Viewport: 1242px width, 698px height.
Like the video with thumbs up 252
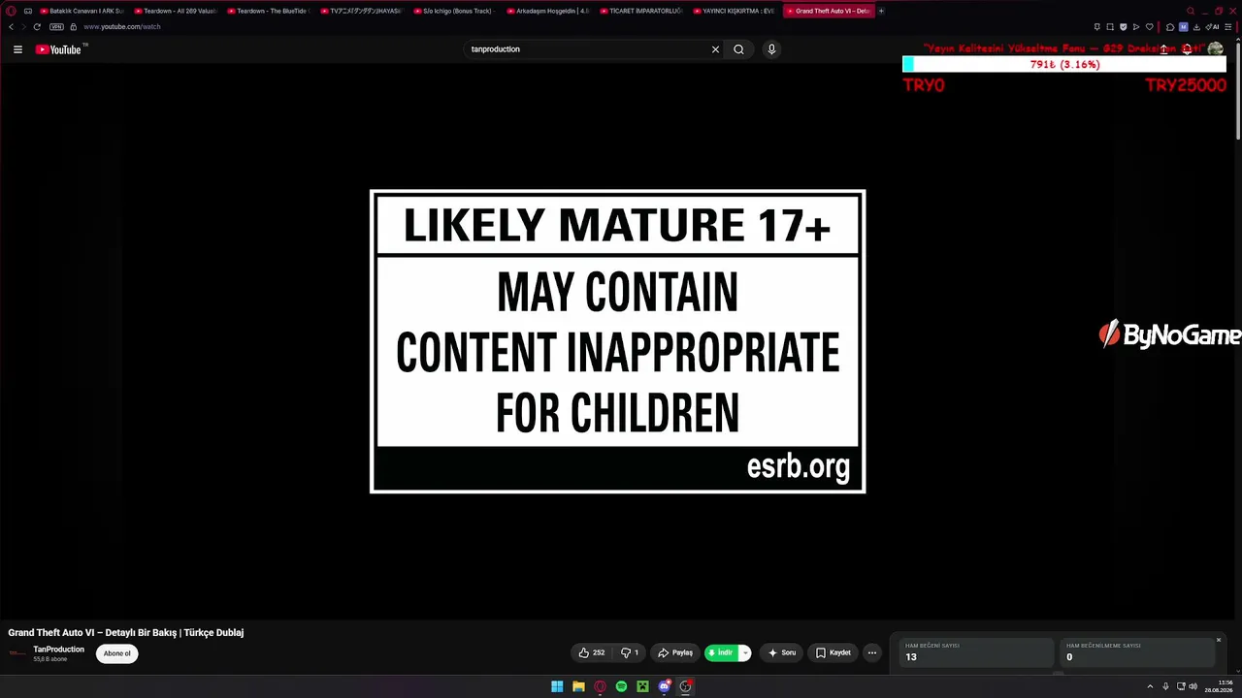pos(592,653)
